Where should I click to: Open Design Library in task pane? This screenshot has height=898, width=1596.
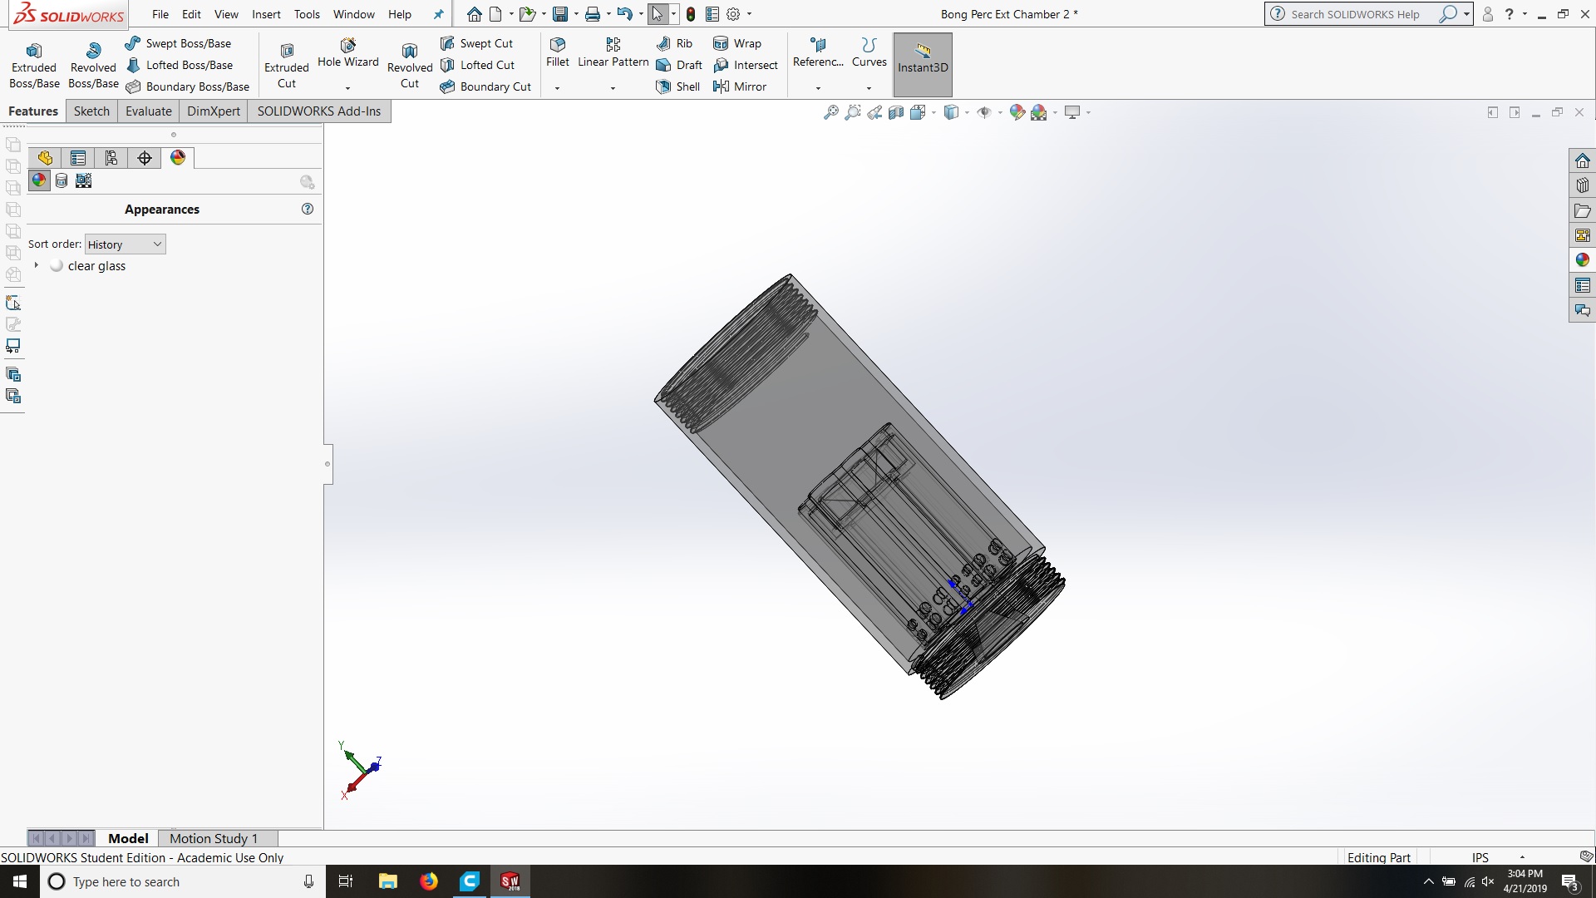pos(1582,185)
